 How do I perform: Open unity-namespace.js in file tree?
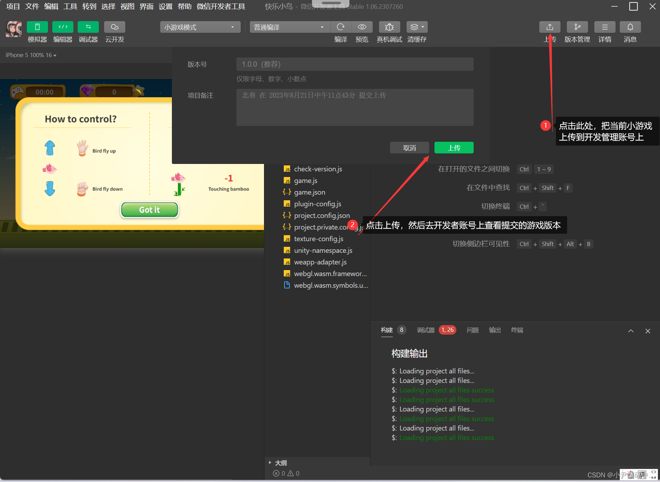[x=323, y=250]
